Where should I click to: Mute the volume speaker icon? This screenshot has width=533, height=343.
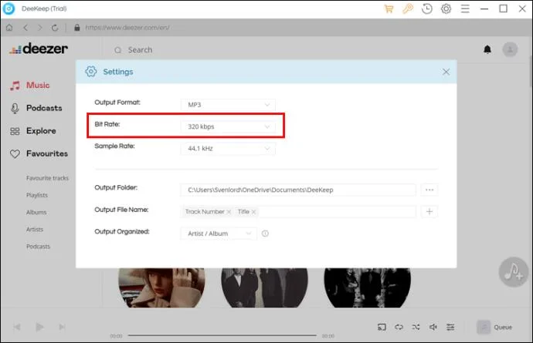(433, 327)
